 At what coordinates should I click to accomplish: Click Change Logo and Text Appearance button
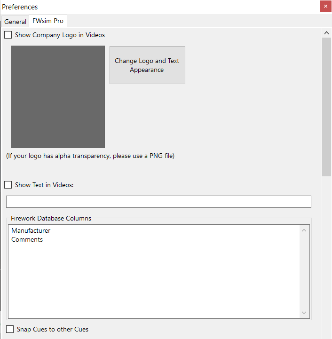[x=147, y=65]
